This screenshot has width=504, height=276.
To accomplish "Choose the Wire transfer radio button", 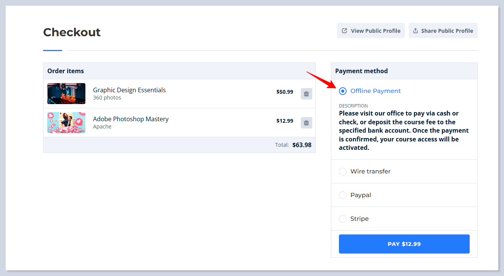I will pos(343,172).
